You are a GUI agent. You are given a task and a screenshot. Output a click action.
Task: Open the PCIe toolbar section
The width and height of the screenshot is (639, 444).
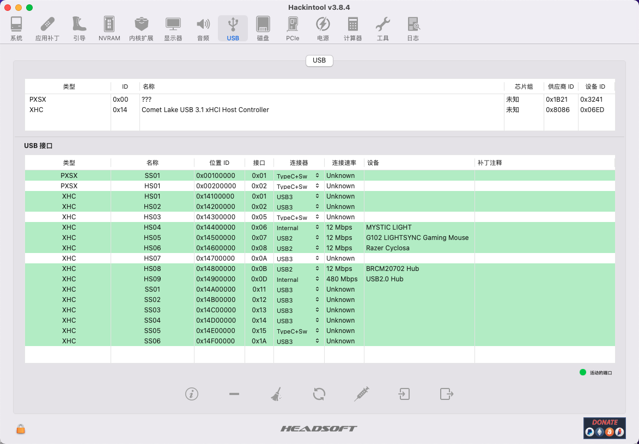pyautogui.click(x=293, y=29)
